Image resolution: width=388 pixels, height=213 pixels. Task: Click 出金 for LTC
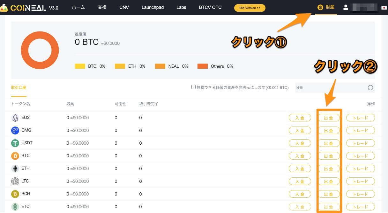(x=329, y=181)
